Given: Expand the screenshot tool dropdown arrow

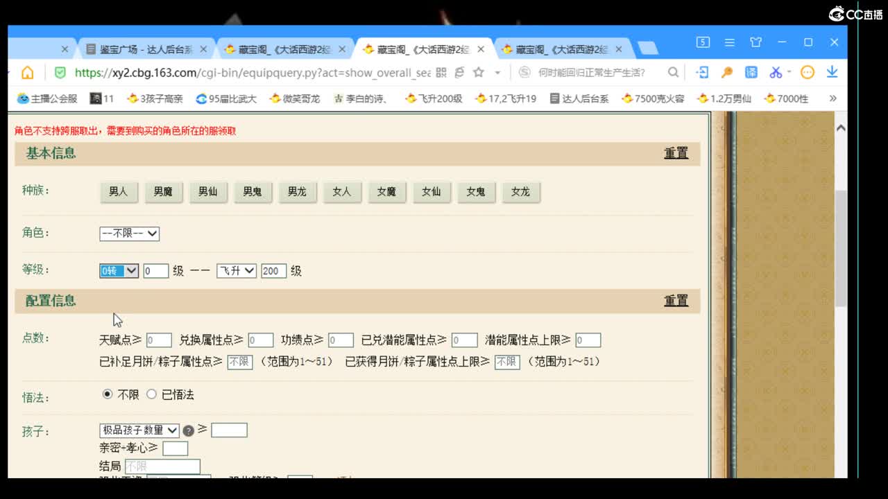Looking at the screenshot, I should tap(789, 73).
